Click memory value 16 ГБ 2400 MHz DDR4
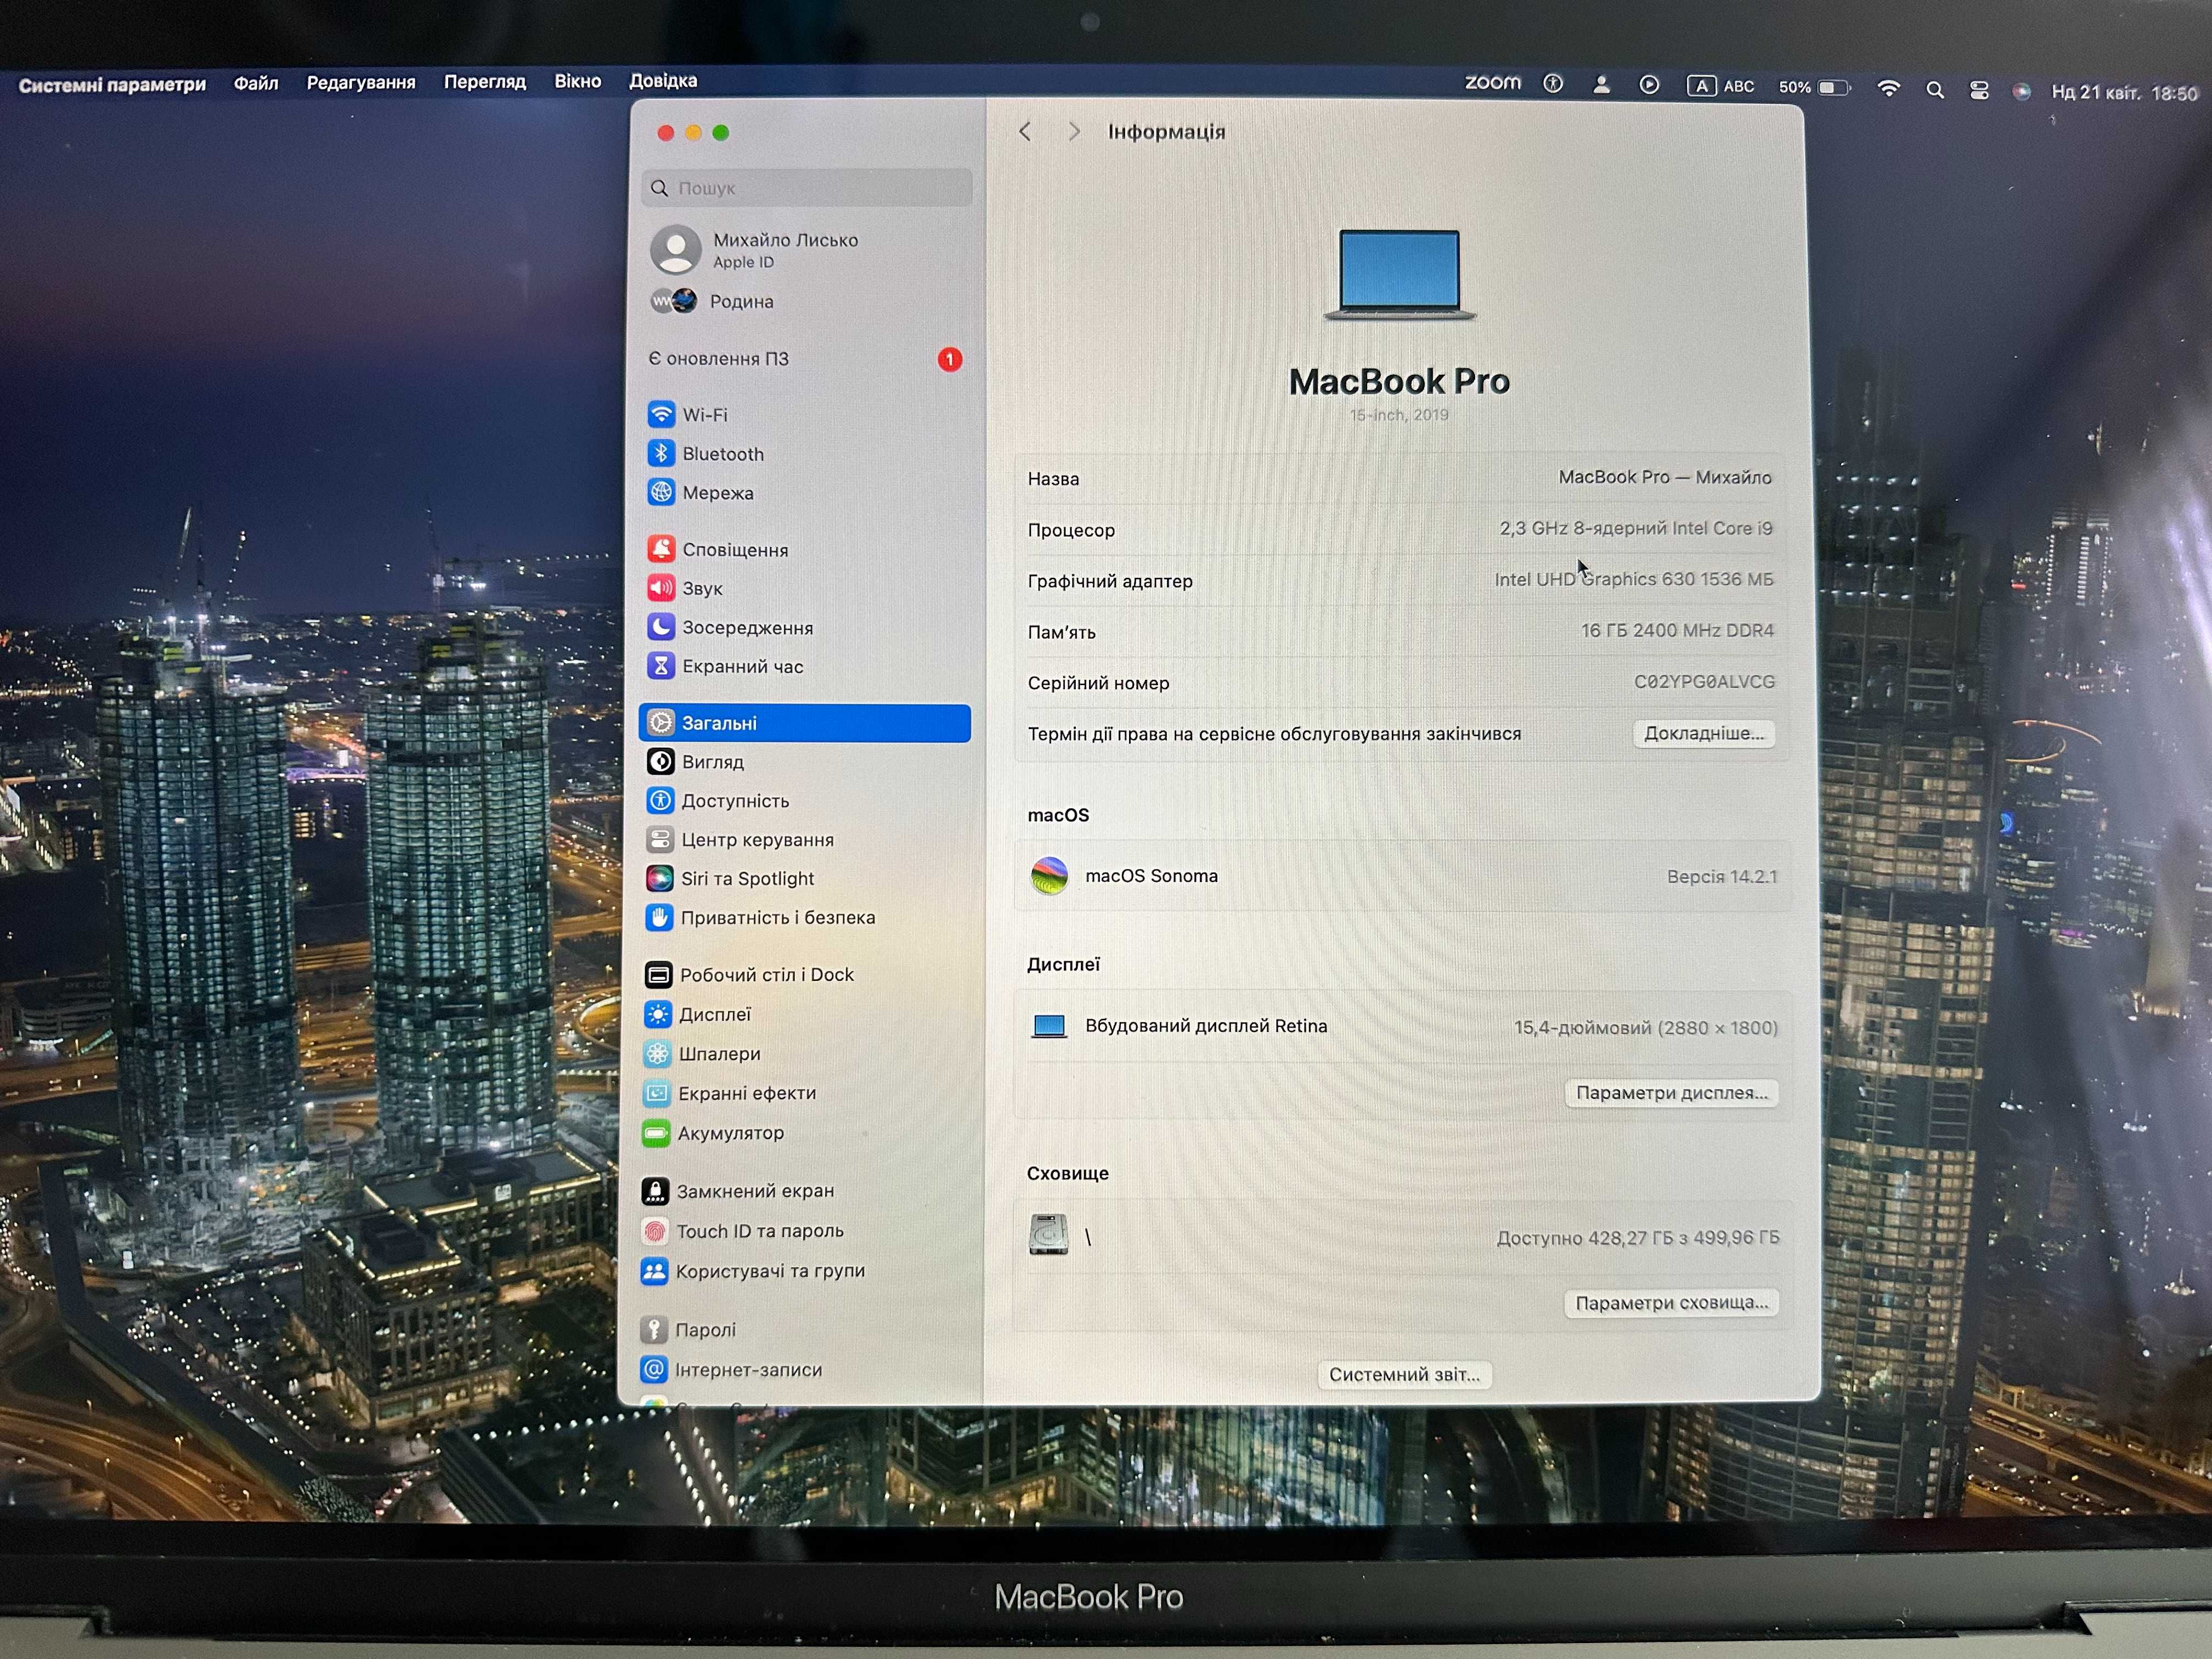This screenshot has width=2212, height=1659. pos(1677,631)
